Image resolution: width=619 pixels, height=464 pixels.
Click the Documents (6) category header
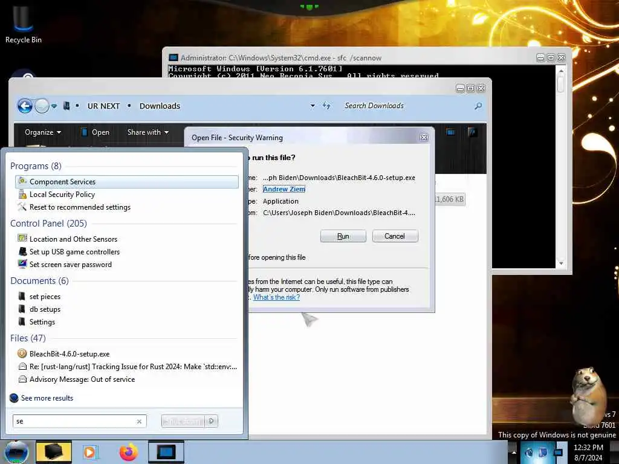(x=39, y=280)
